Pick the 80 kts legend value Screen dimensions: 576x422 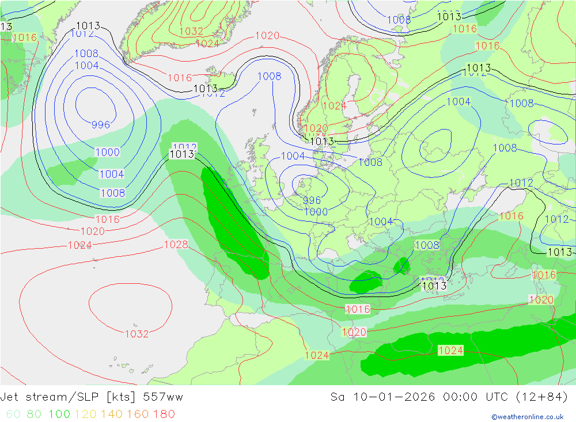pyautogui.click(x=34, y=414)
